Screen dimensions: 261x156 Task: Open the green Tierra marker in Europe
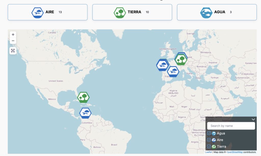click(181, 60)
